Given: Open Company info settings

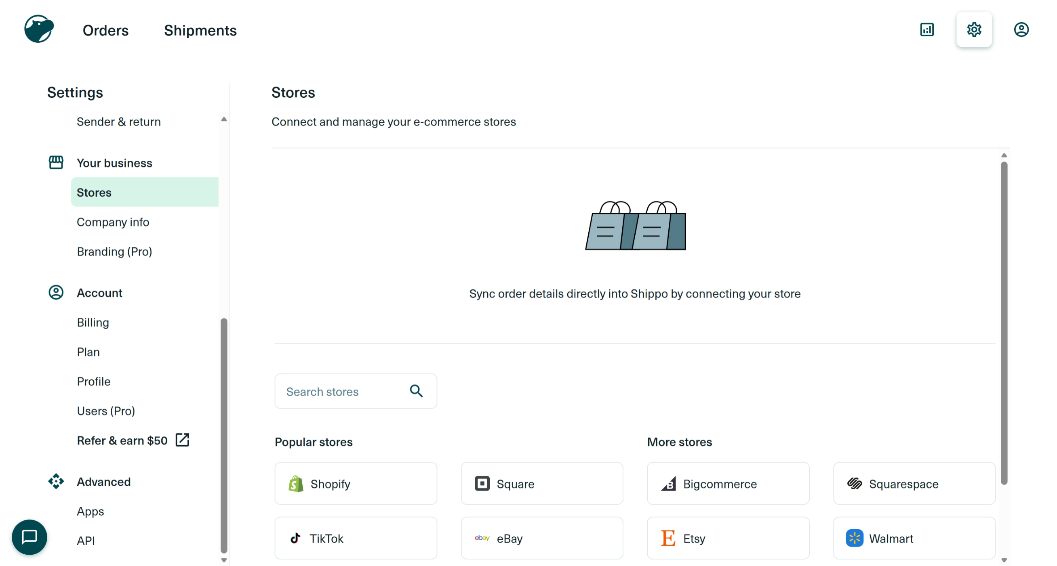Looking at the screenshot, I should point(113,222).
